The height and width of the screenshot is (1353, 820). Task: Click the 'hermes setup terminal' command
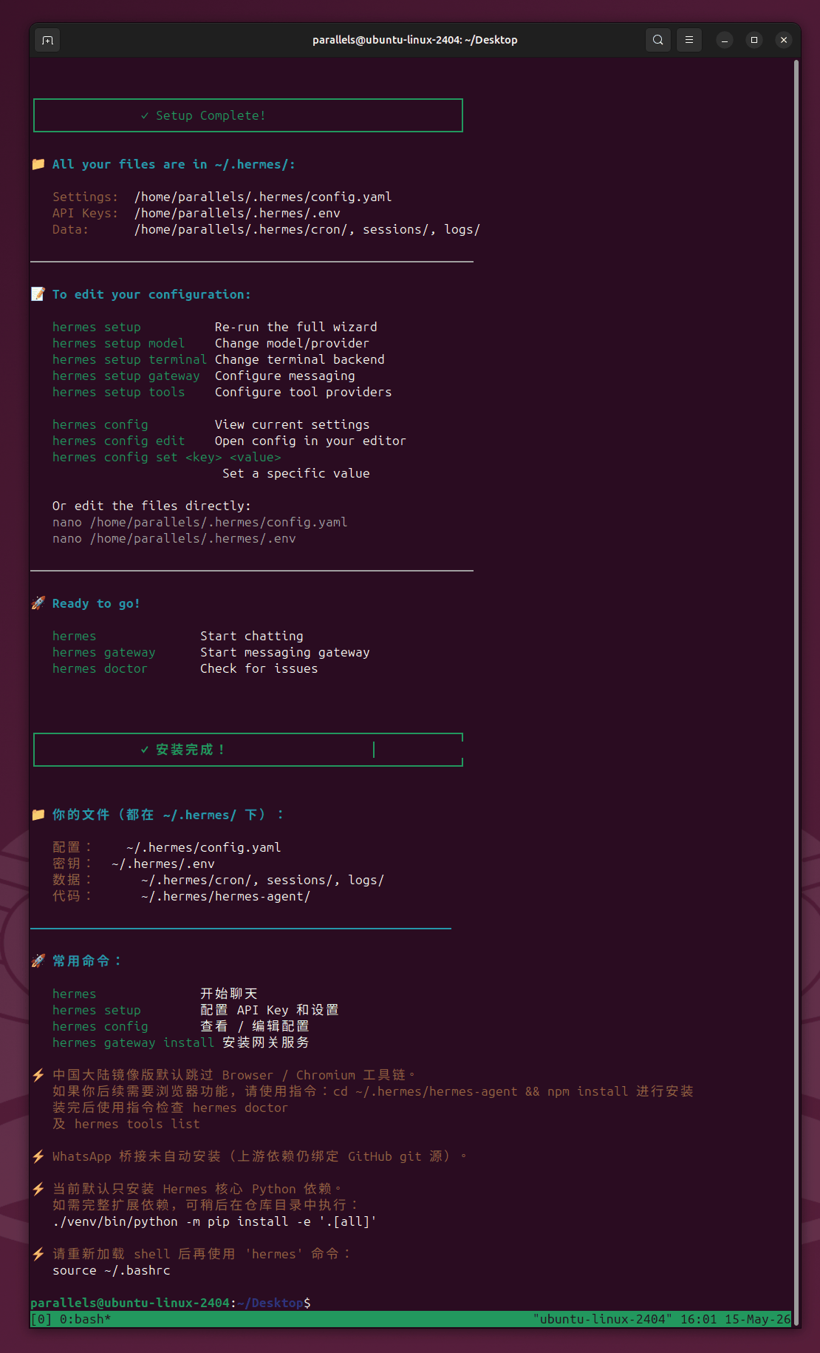click(129, 359)
